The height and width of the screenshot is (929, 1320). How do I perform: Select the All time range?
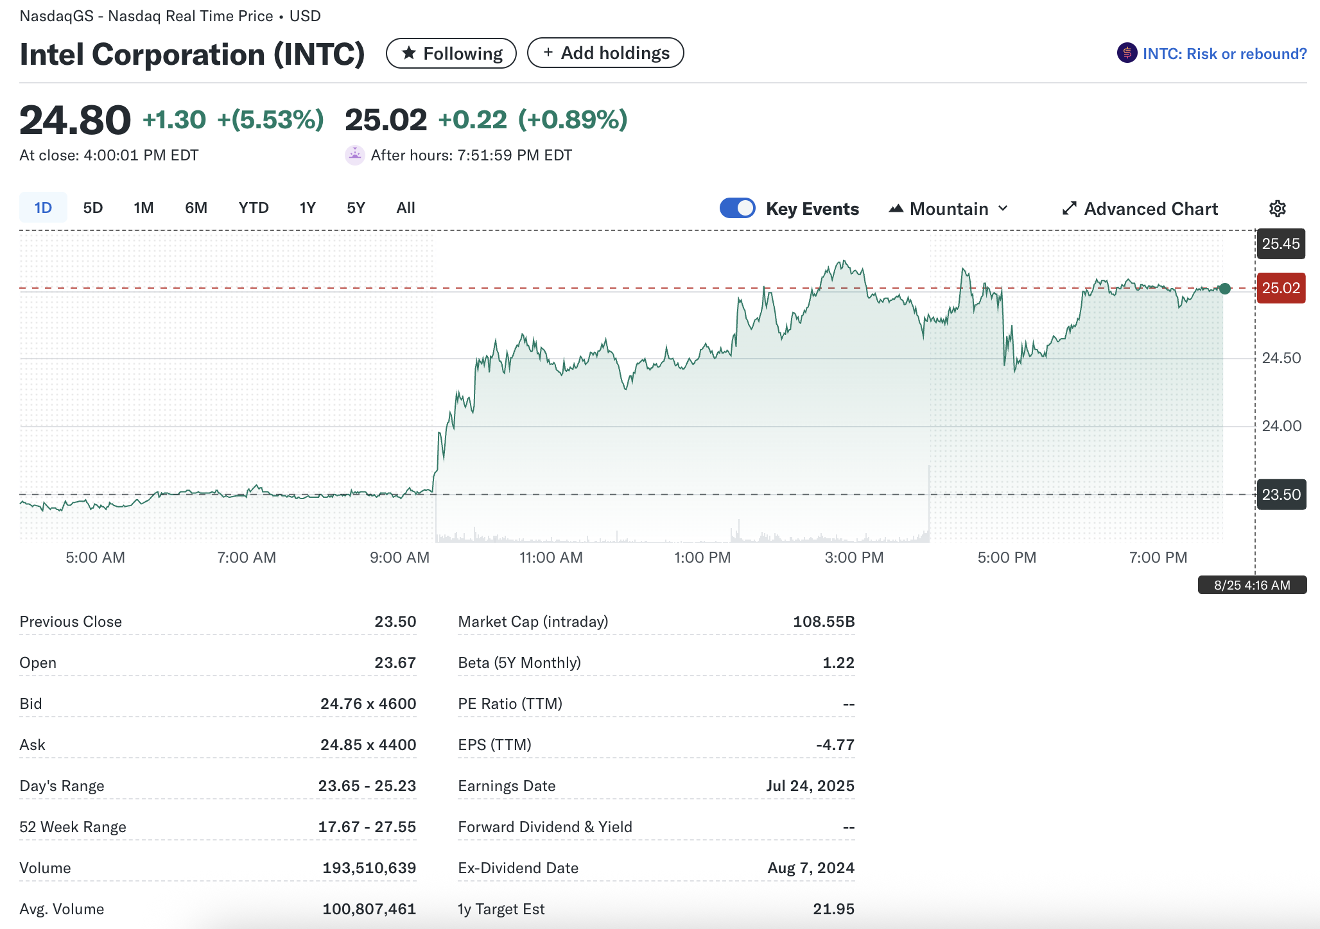click(405, 208)
